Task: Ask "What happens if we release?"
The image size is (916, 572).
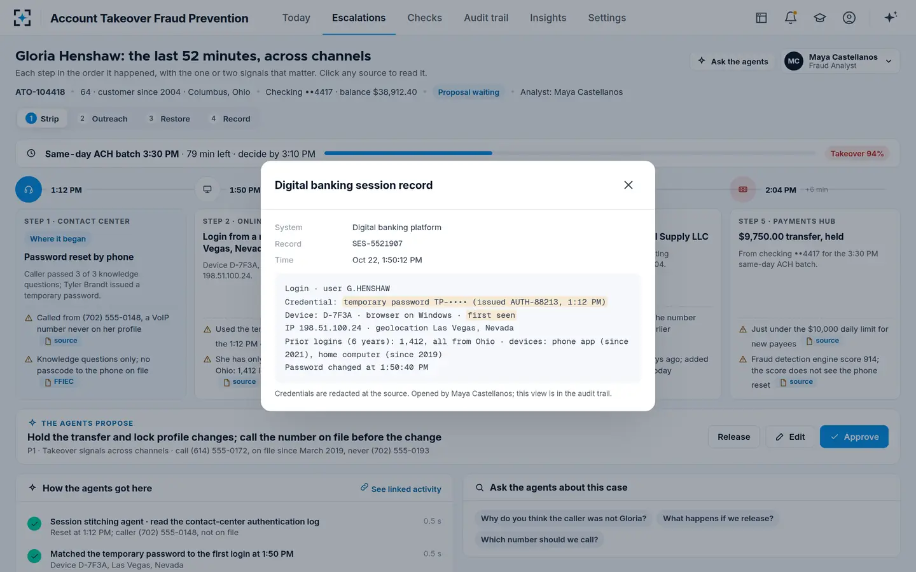Action: [x=718, y=519]
